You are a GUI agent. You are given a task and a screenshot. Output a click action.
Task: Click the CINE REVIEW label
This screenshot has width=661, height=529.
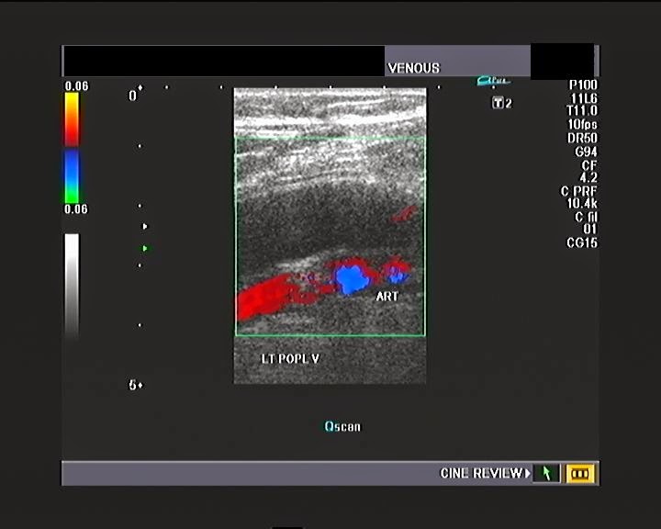pyautogui.click(x=481, y=473)
